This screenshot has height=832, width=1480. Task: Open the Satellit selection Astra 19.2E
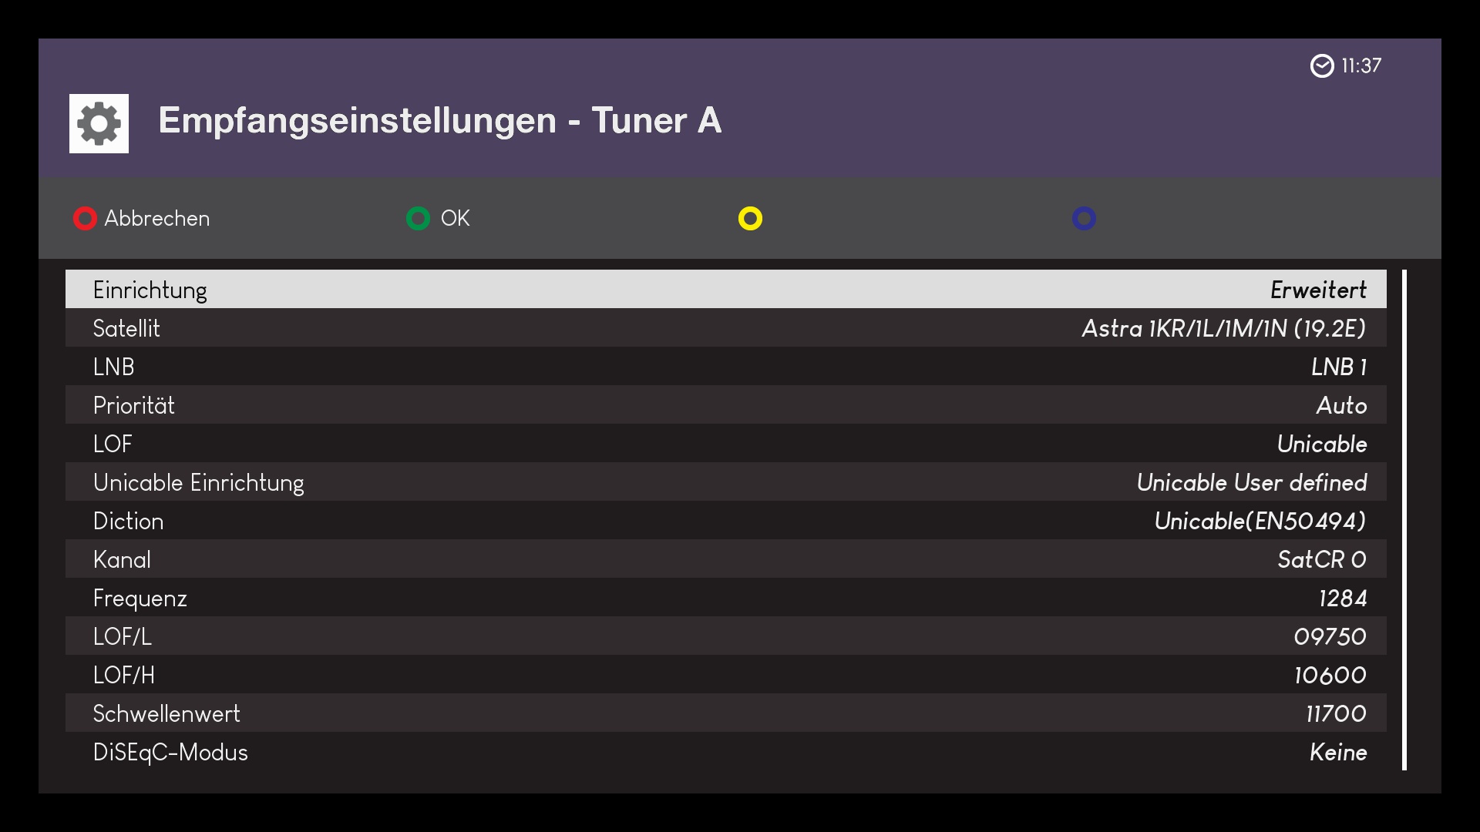pyautogui.click(x=1223, y=329)
